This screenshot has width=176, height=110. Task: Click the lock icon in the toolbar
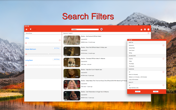[x=142, y=29]
